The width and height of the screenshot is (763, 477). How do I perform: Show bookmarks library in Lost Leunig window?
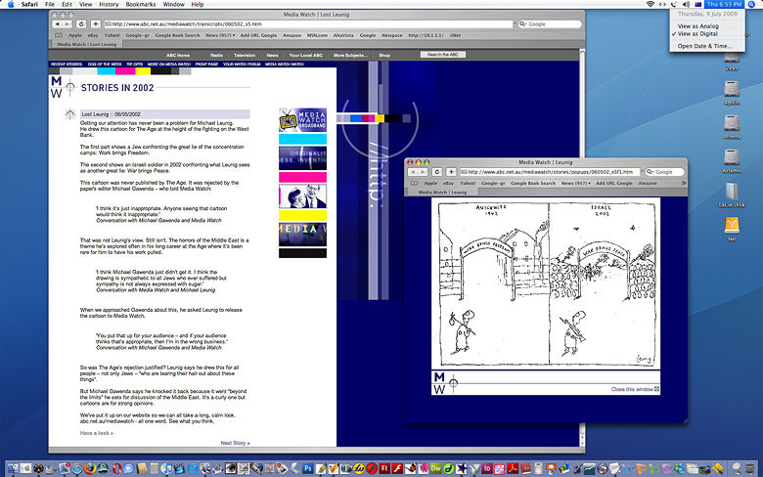pos(59,35)
